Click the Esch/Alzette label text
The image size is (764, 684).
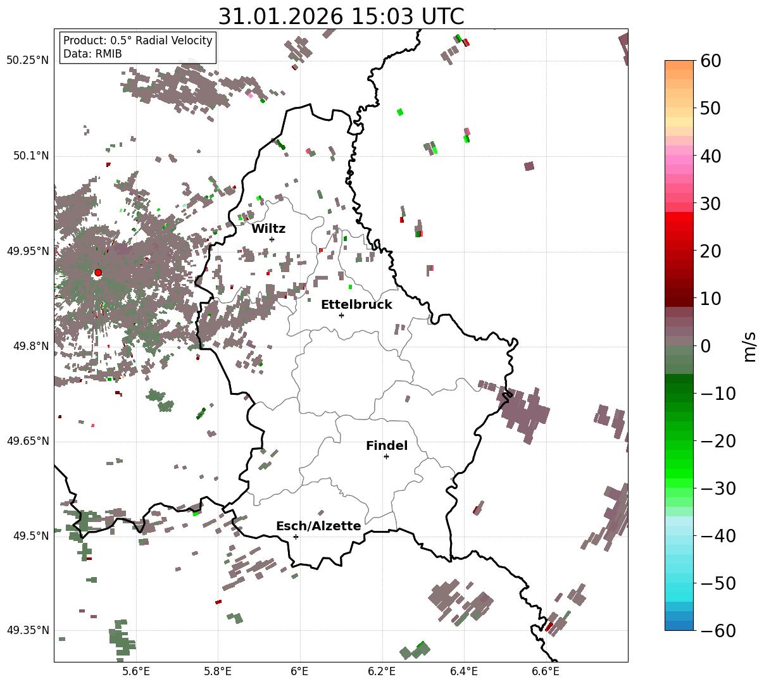point(318,526)
